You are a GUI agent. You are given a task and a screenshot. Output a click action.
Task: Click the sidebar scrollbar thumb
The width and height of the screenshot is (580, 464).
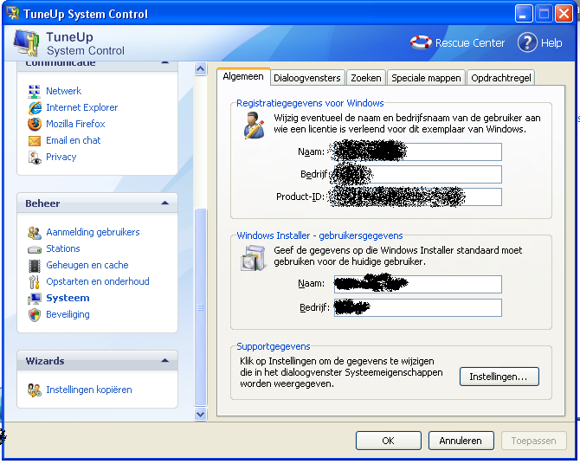click(x=201, y=307)
